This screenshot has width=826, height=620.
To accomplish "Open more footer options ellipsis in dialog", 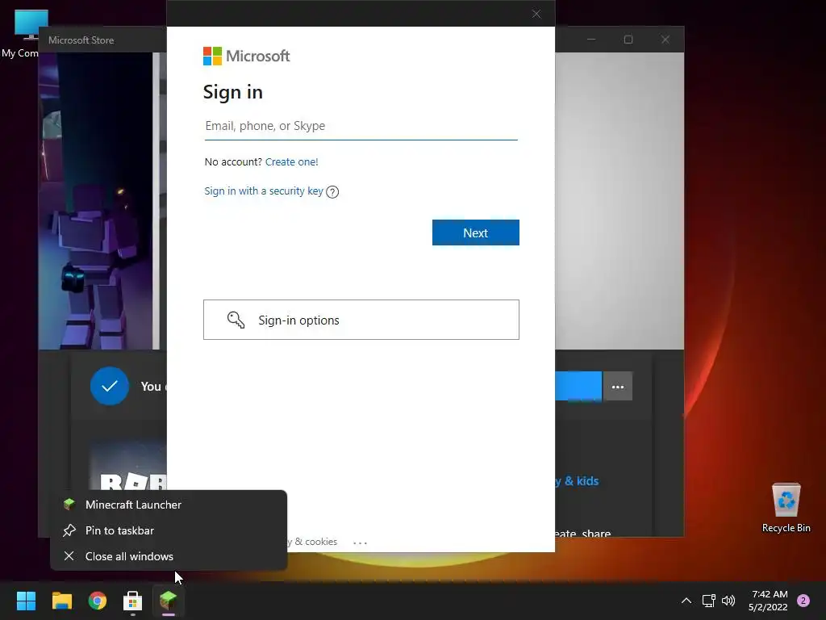I will coord(360,542).
